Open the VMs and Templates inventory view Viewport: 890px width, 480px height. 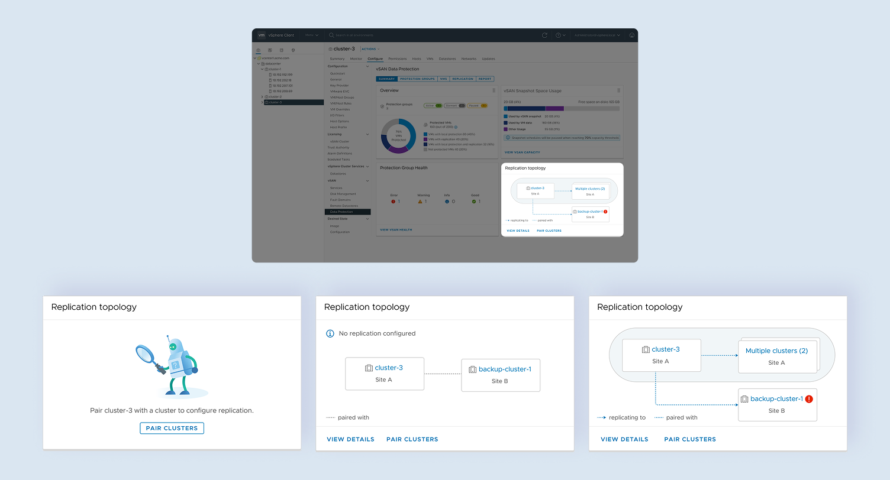click(x=269, y=49)
